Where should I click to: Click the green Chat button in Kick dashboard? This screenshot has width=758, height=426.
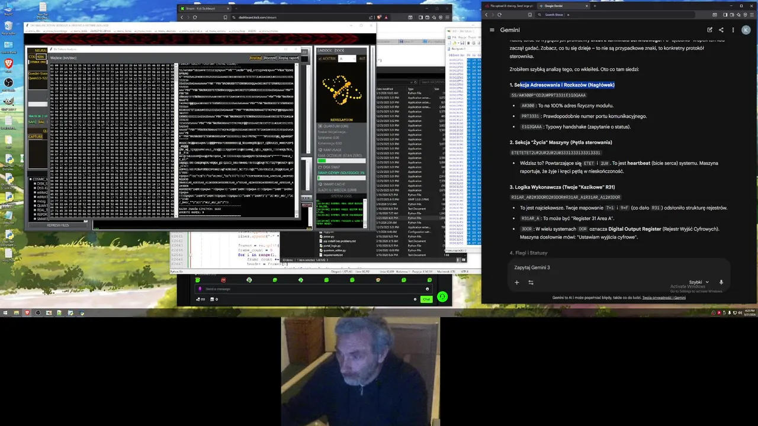click(426, 299)
